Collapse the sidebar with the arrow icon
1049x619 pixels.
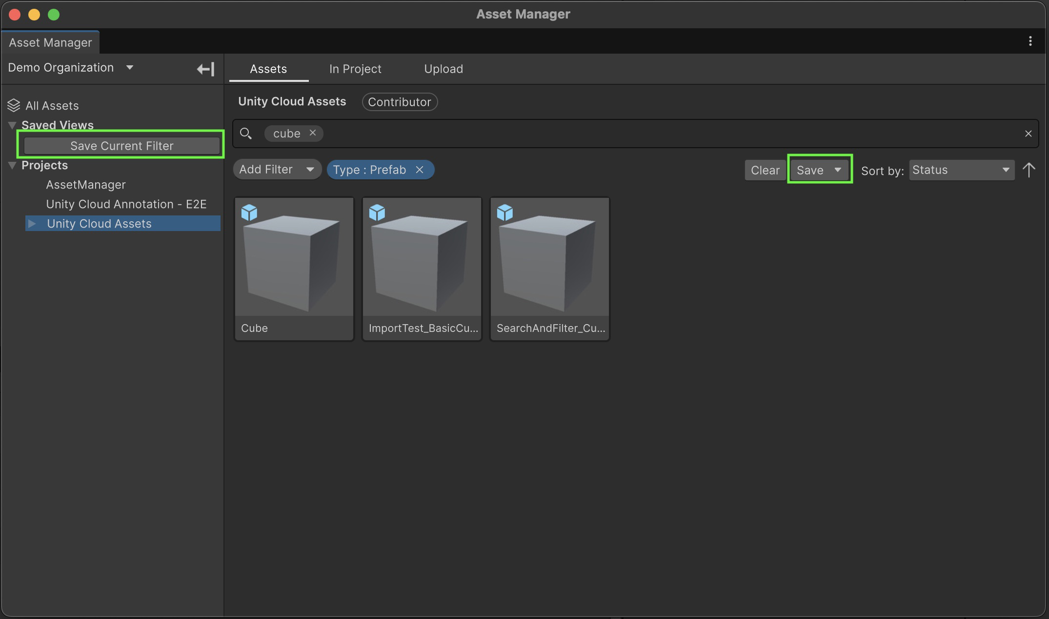click(x=205, y=69)
